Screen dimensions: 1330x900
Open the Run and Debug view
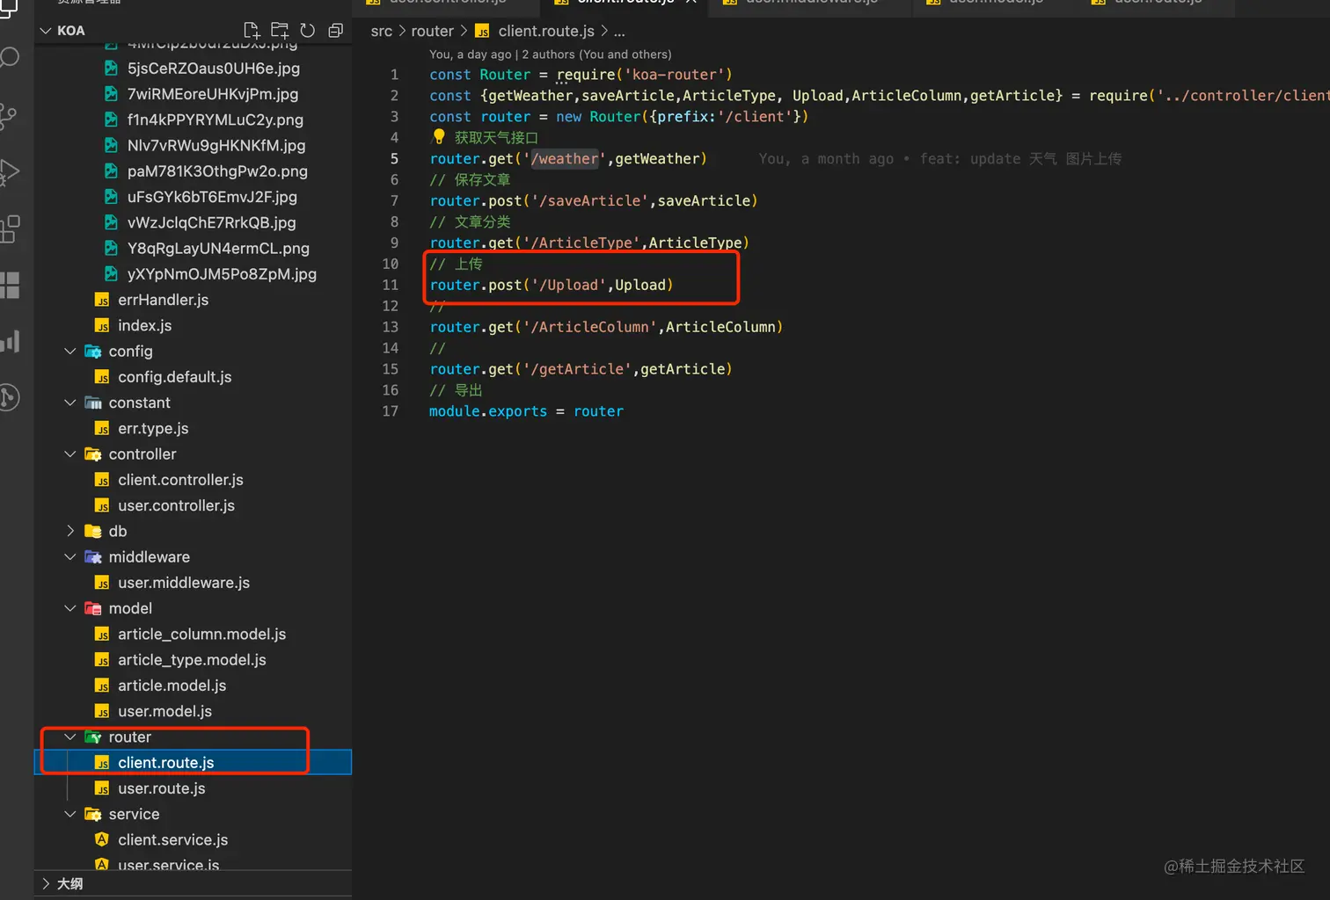point(10,172)
